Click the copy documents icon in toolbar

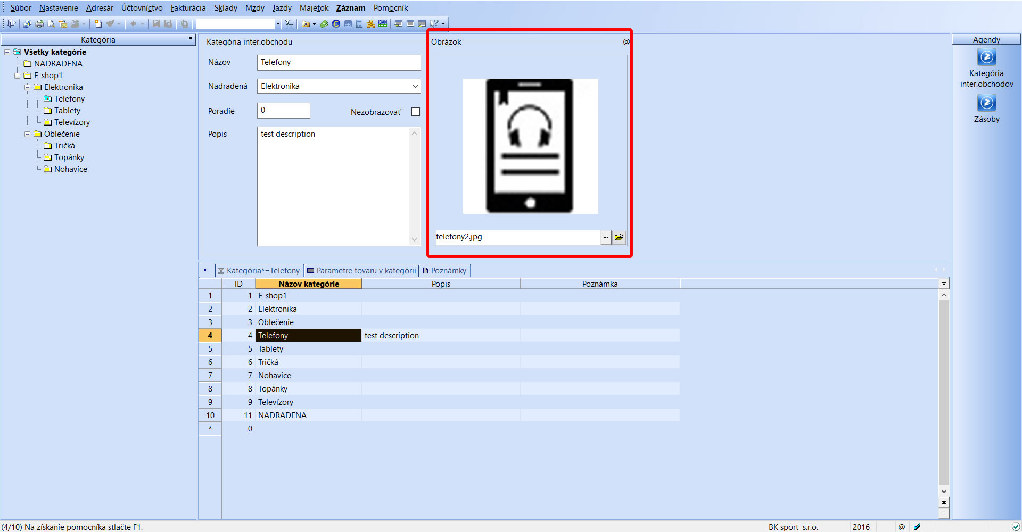(184, 23)
